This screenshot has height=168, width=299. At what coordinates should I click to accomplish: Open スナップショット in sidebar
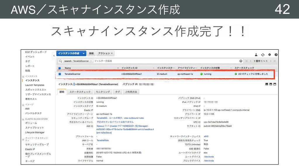coord(34,128)
